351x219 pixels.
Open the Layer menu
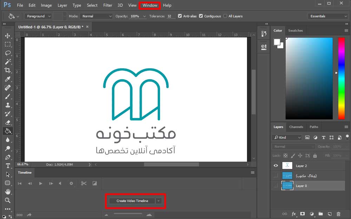coord(62,5)
